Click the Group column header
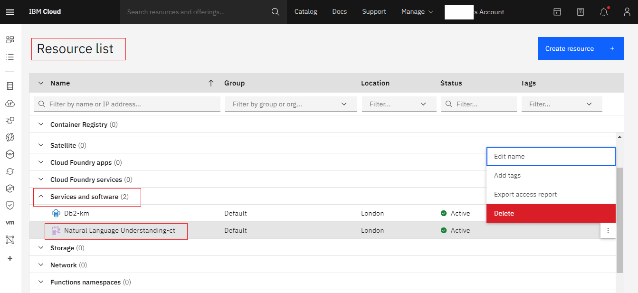 tap(235, 83)
